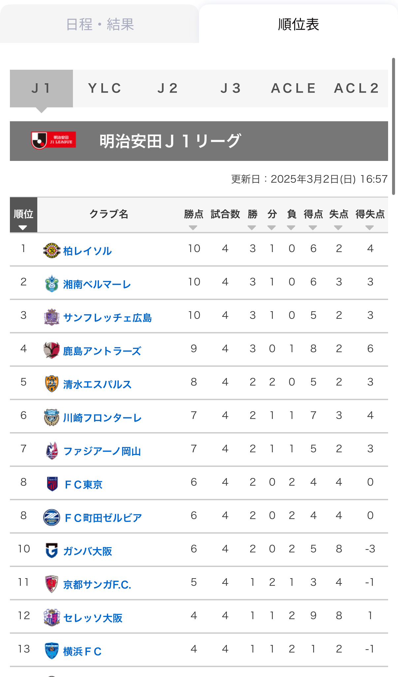Click the Kashima Antlers club emblem
Viewport: 398px width, 677px height.
tap(52, 350)
